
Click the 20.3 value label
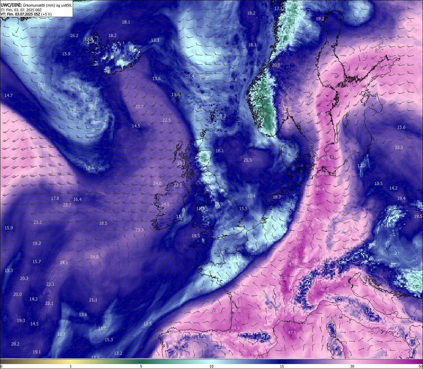pyautogui.click(x=24, y=278)
